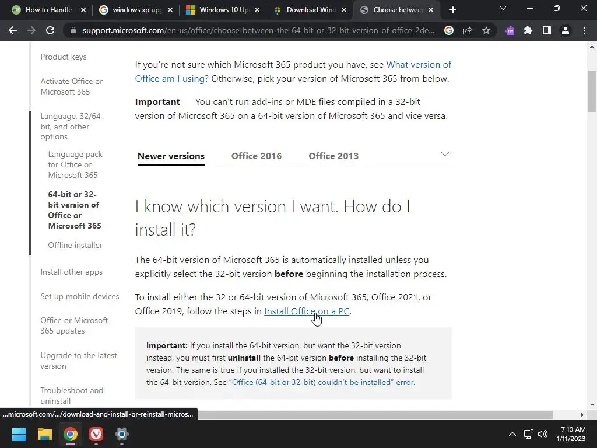Open the purple extension icon
This screenshot has height=448, width=597.
click(x=510, y=30)
